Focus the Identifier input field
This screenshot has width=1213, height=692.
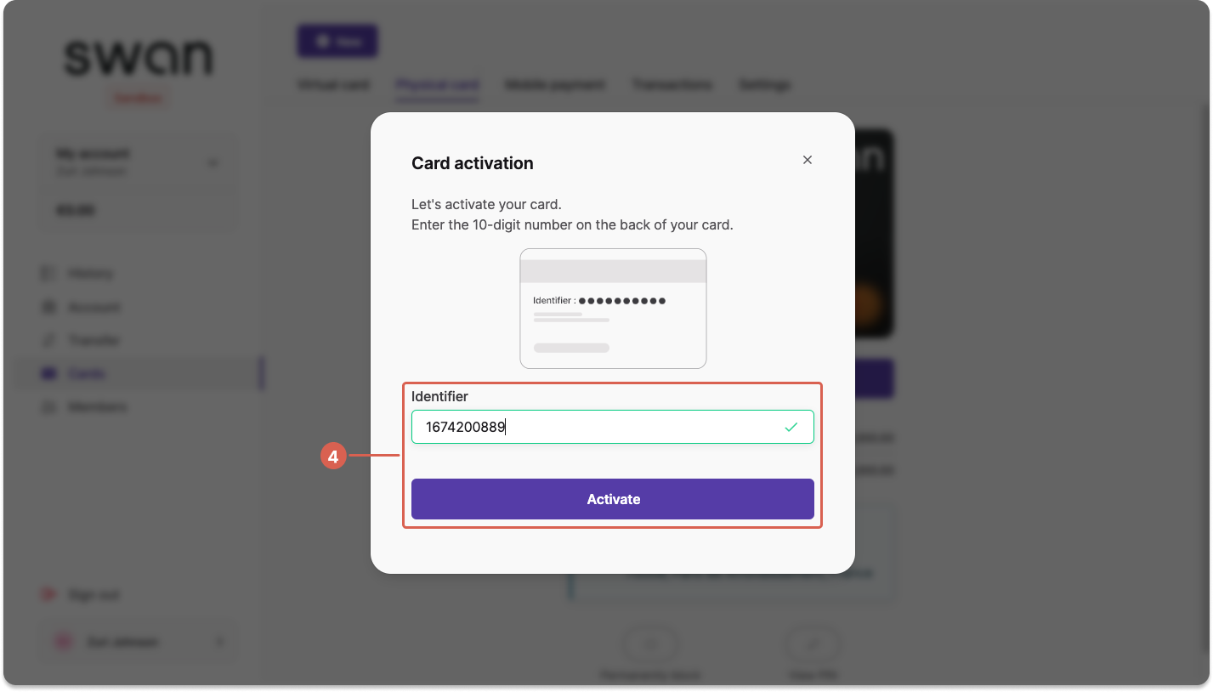pos(613,427)
